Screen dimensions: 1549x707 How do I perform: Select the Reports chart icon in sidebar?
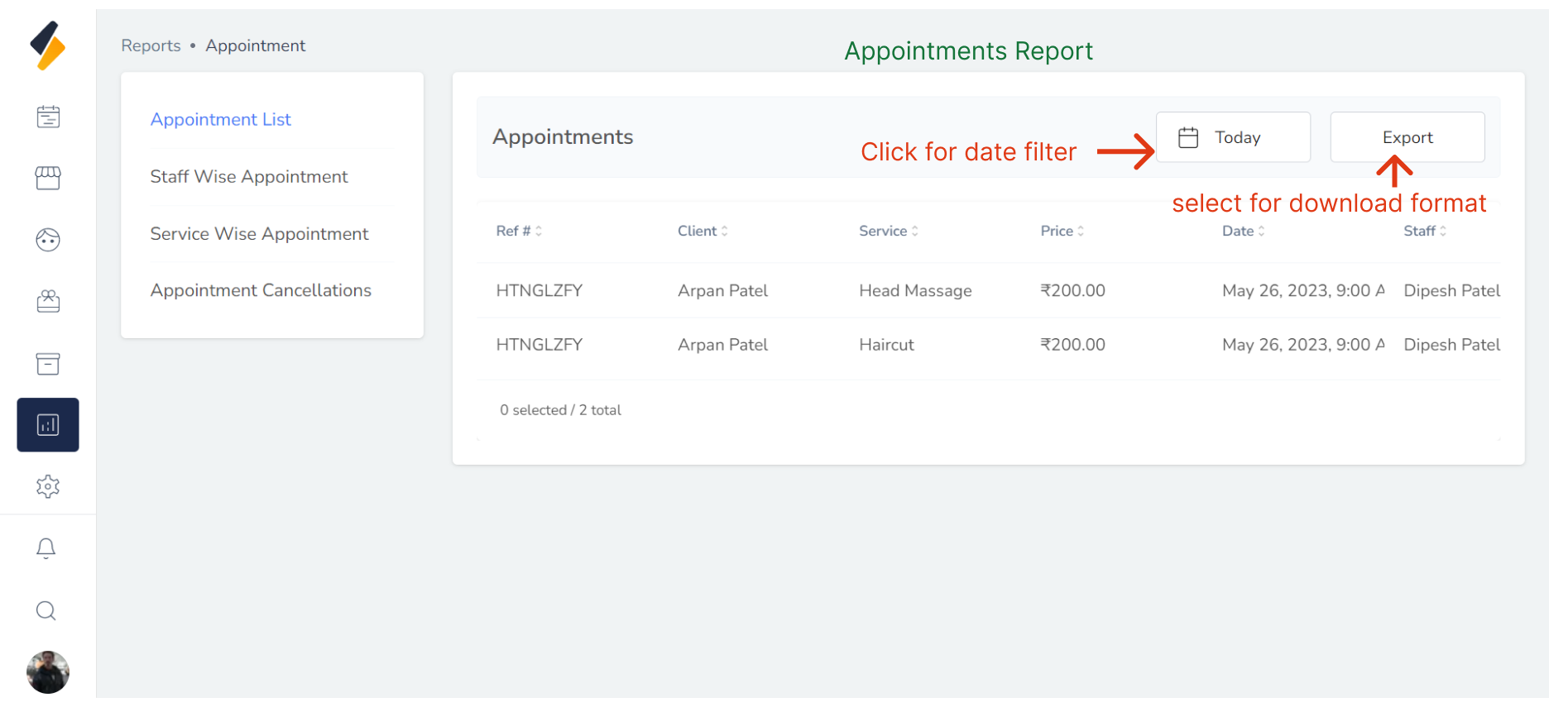(x=48, y=425)
